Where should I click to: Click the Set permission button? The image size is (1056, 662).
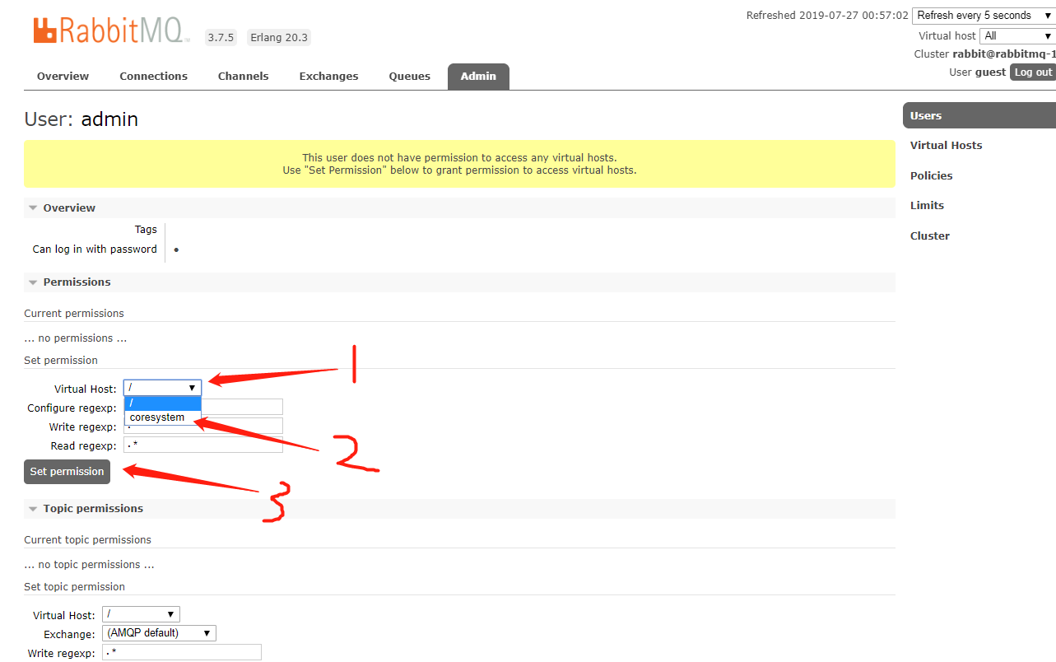click(x=67, y=472)
